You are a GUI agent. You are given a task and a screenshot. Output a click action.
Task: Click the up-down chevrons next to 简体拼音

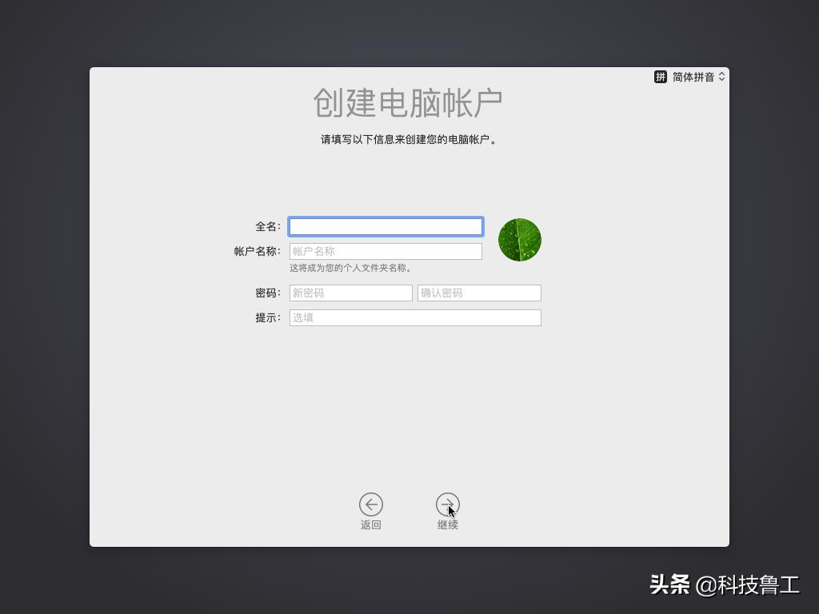coord(721,76)
